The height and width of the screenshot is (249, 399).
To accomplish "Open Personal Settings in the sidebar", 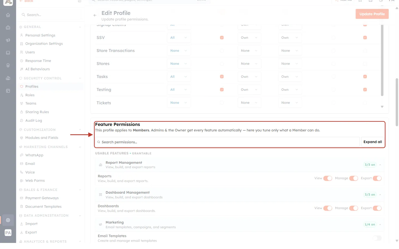I will point(40,35).
